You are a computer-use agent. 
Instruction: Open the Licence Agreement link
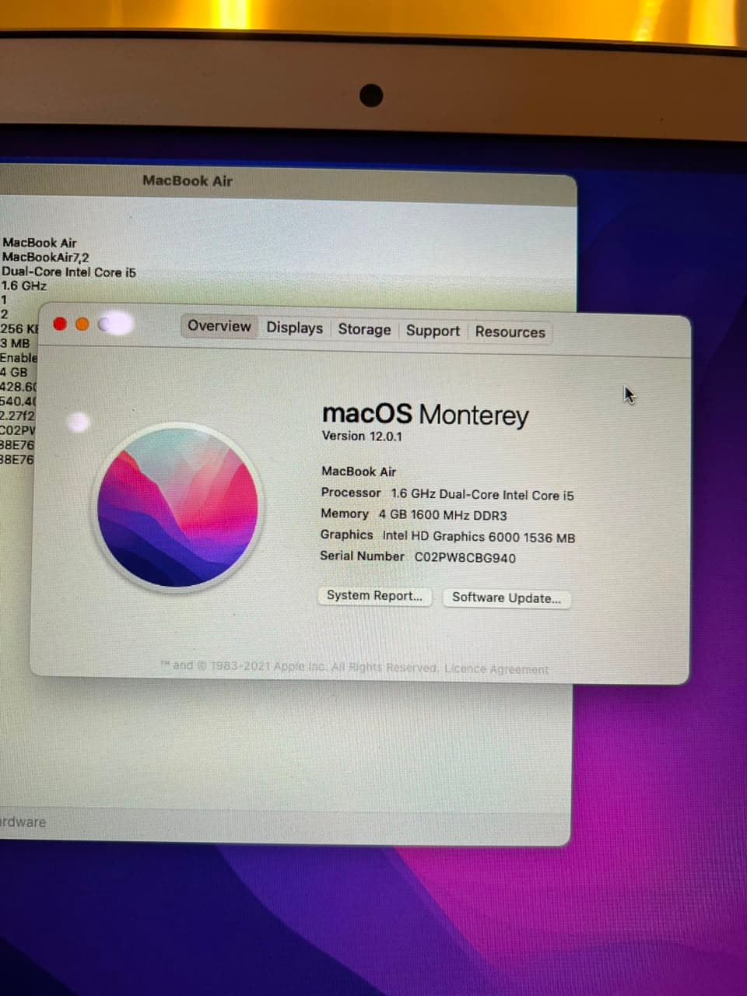tap(496, 669)
